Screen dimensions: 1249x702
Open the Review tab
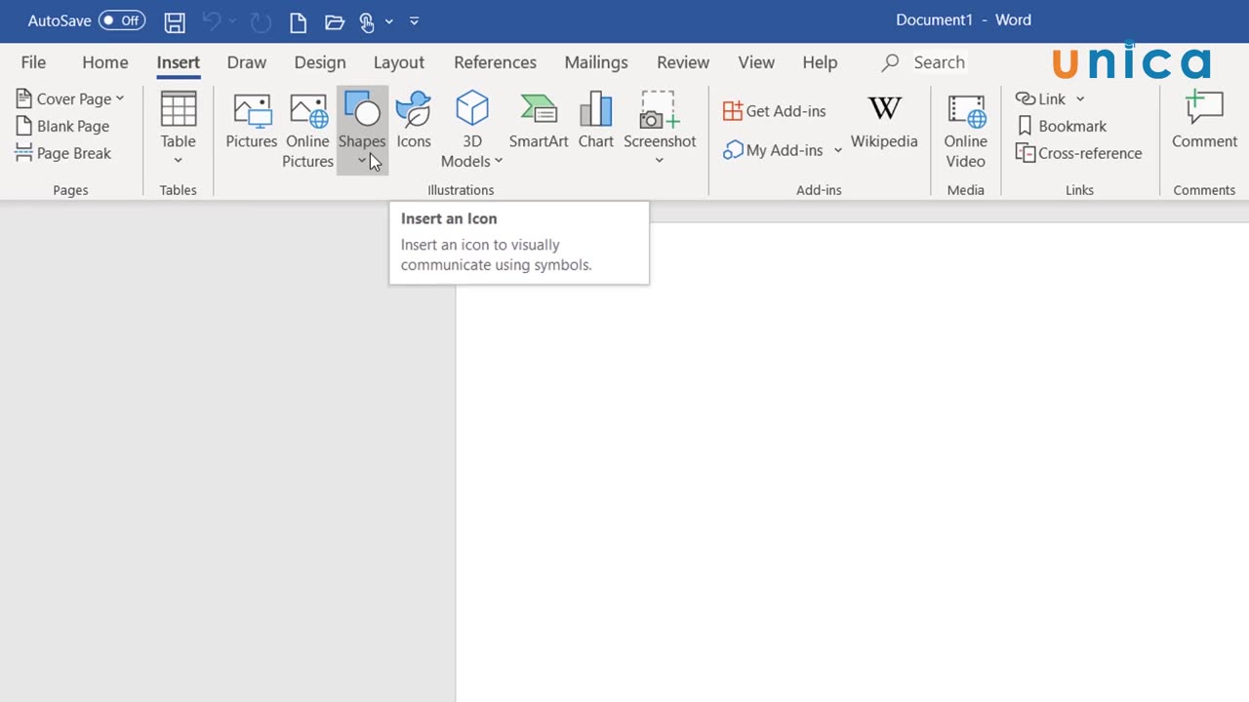point(683,62)
